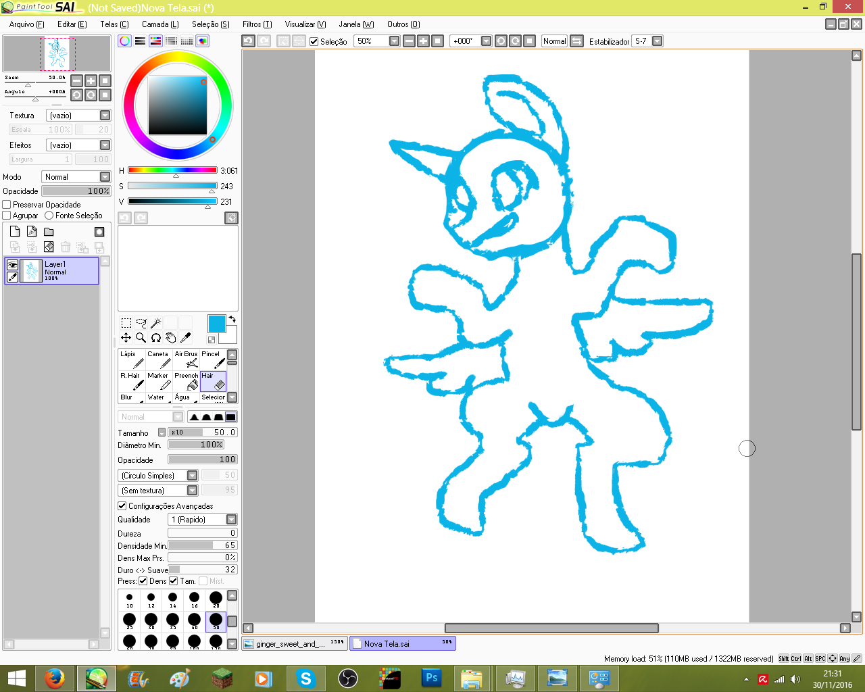The width and height of the screenshot is (865, 692).
Task: Click the foreground blue color swatch
Action: 216,323
